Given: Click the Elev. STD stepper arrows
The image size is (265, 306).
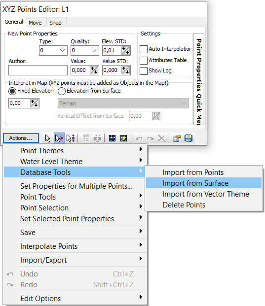Looking at the screenshot, I should [x=126, y=51].
